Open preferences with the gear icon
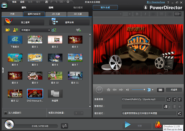Image resolution: width=185 pixels, height=131 pixels. coord(68,2)
